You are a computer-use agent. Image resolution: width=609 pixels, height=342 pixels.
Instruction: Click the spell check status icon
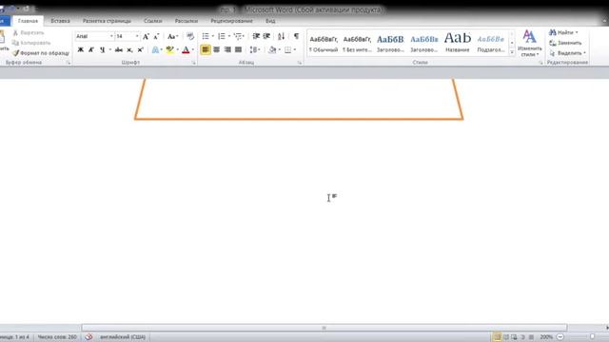coord(88,337)
